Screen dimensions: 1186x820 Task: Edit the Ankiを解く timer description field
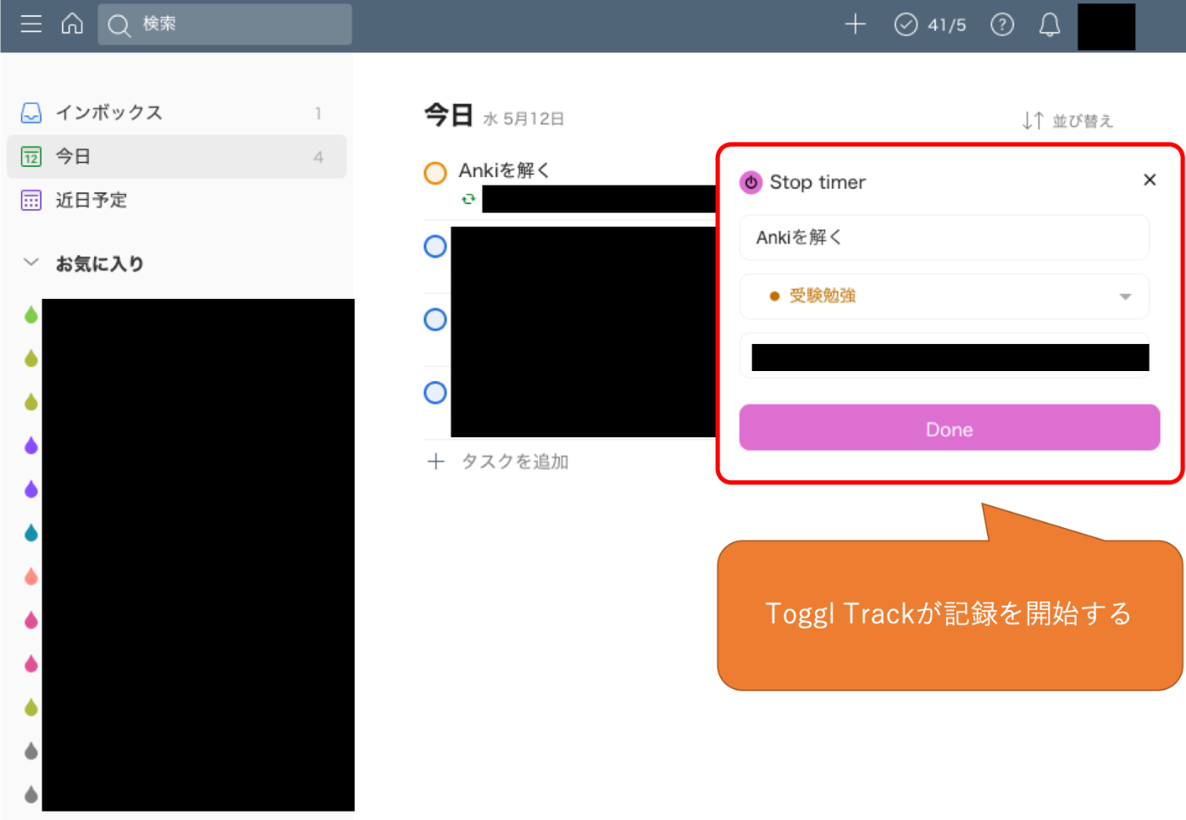(945, 237)
